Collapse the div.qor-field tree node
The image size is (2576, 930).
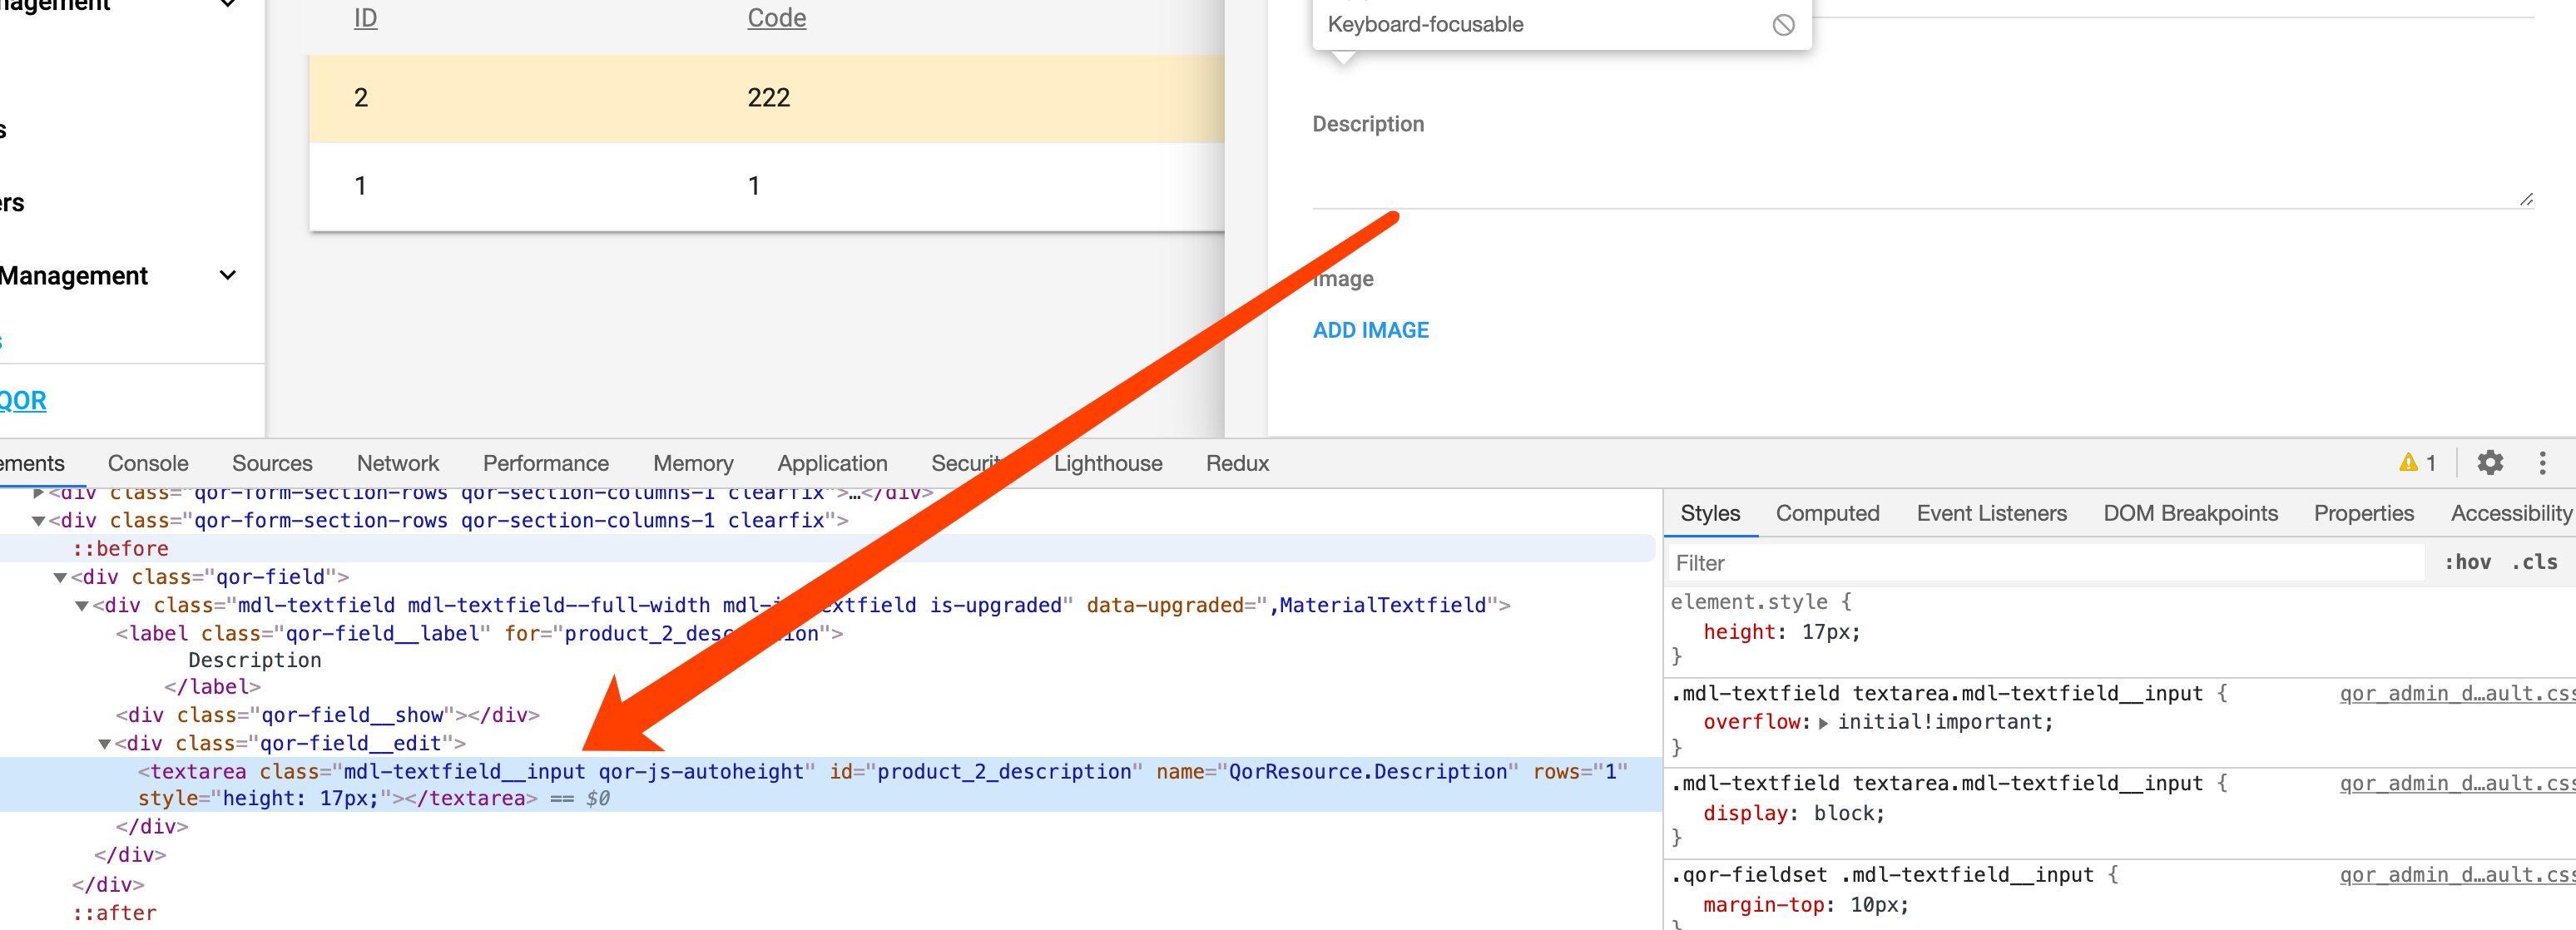60,577
